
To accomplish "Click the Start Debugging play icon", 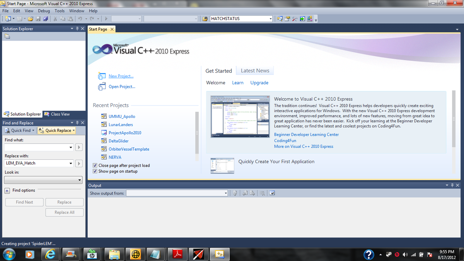I will coord(106,19).
